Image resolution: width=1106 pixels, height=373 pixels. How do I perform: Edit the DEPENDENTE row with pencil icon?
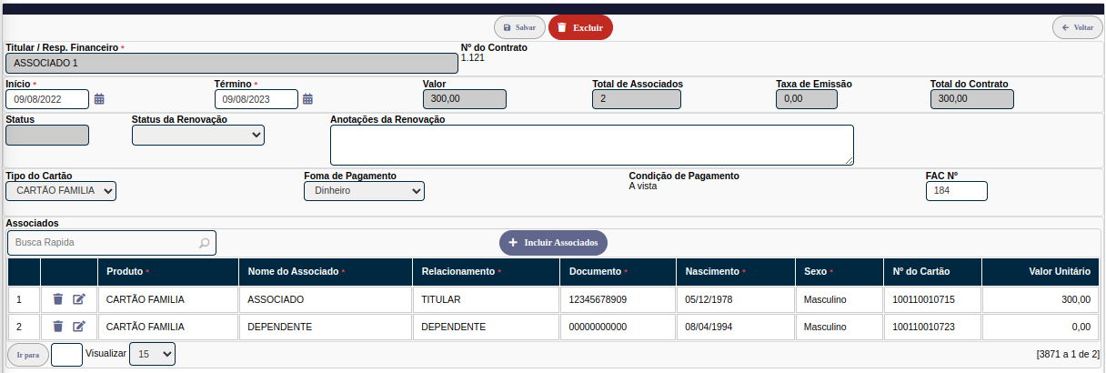pyautogui.click(x=79, y=327)
